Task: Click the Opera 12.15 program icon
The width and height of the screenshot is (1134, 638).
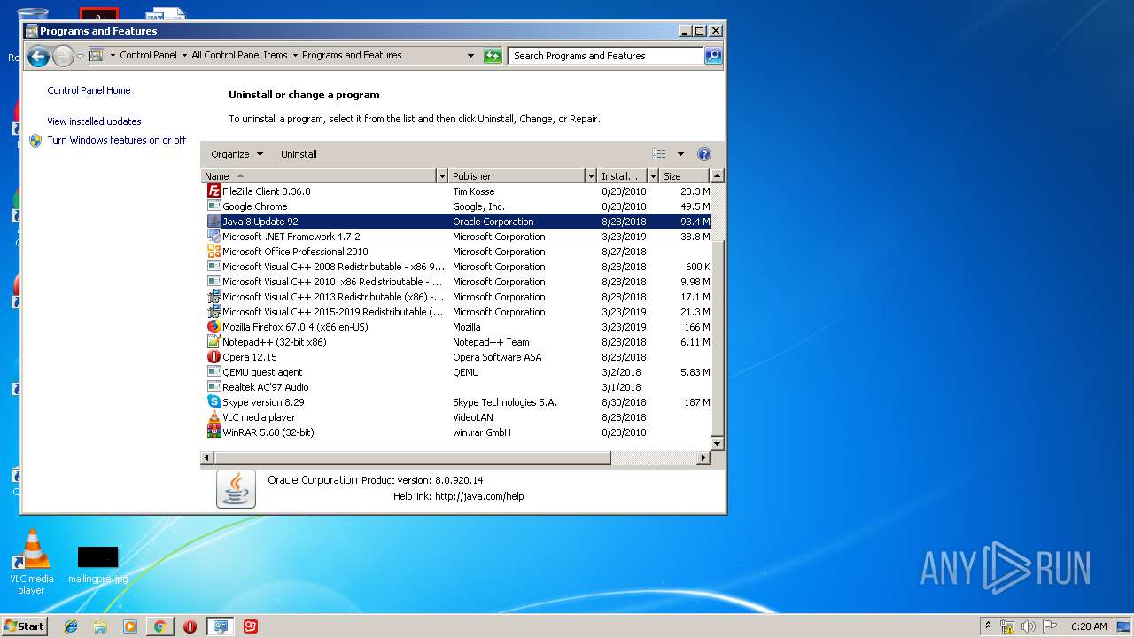Action: (x=214, y=356)
